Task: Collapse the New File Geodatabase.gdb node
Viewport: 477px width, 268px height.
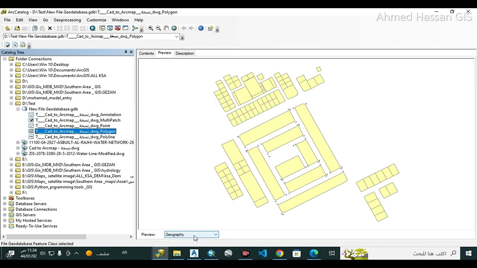Action: click(x=18, y=109)
